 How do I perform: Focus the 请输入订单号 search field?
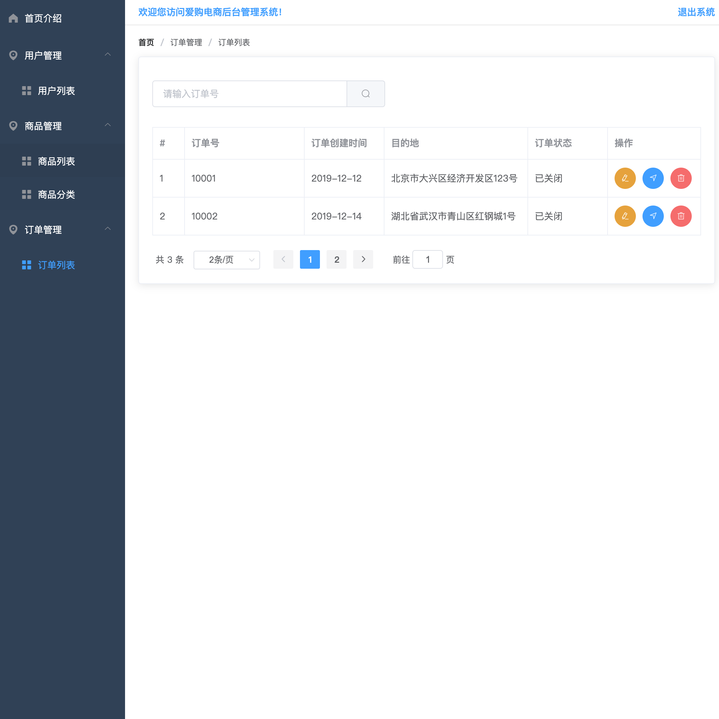[x=249, y=94]
